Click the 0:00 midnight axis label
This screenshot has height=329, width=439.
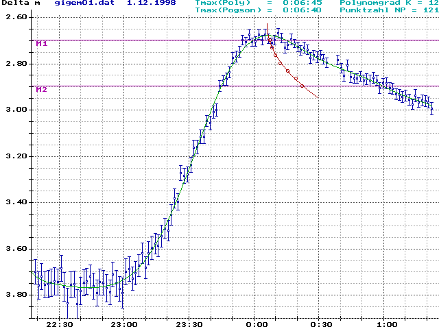(258, 324)
